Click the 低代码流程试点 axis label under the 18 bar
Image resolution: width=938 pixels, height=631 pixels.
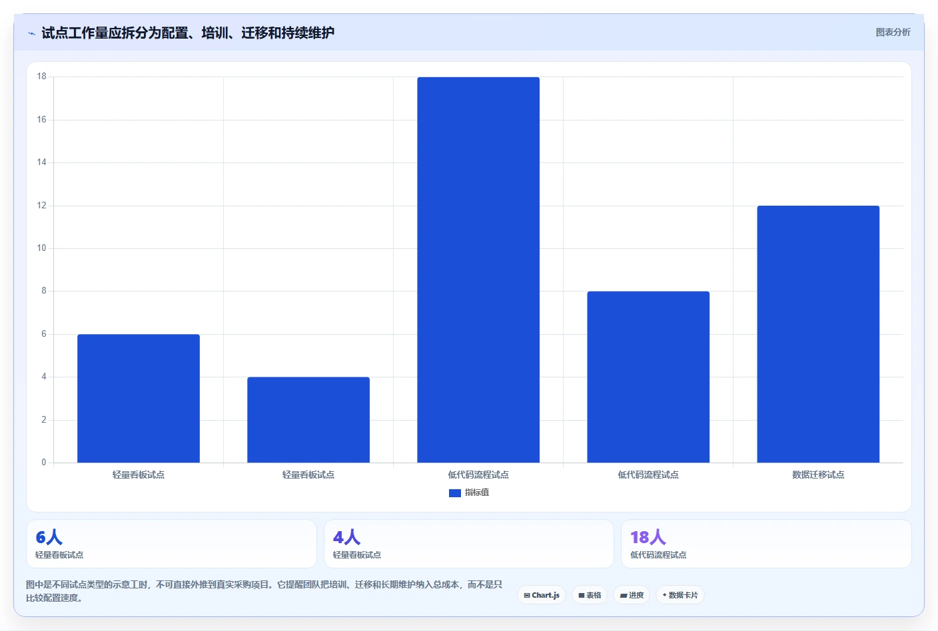pyautogui.click(x=478, y=475)
